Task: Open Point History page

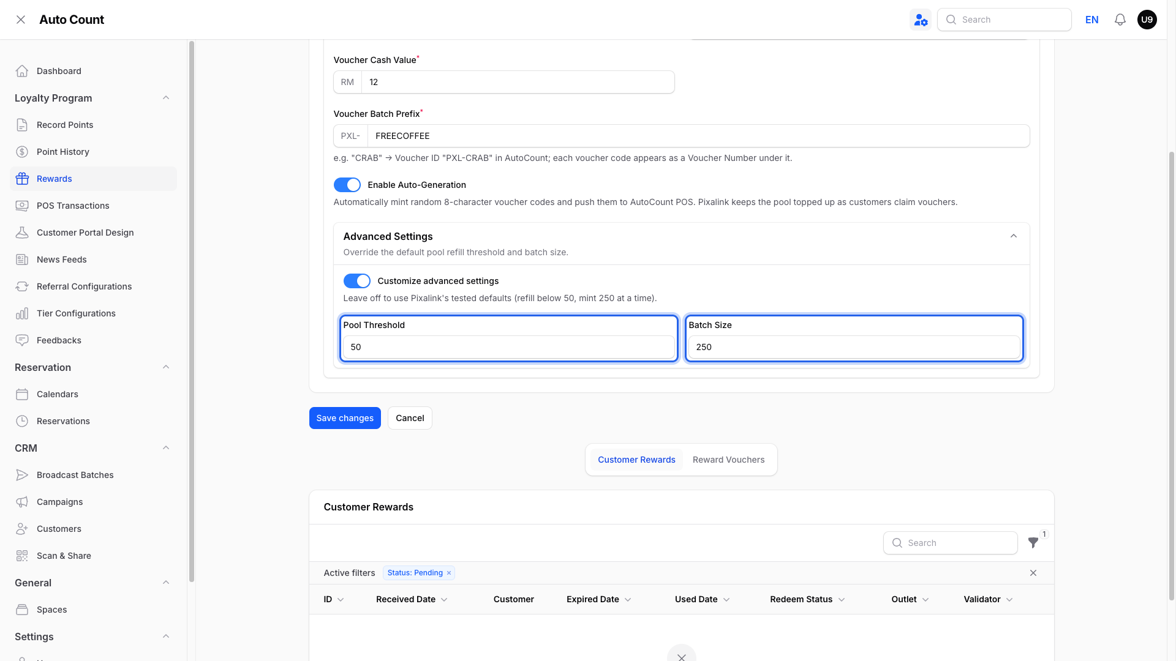Action: [93, 152]
